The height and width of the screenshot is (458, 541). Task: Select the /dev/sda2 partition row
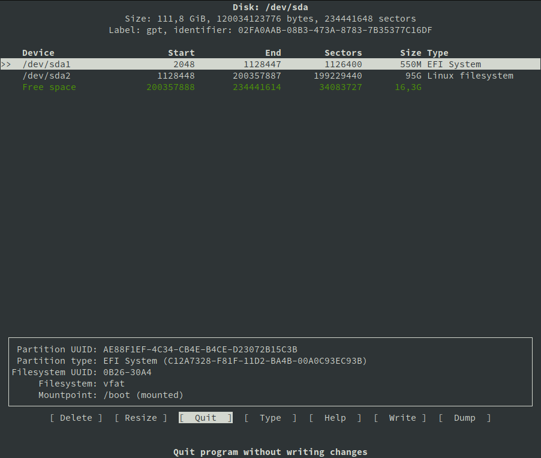[47, 76]
